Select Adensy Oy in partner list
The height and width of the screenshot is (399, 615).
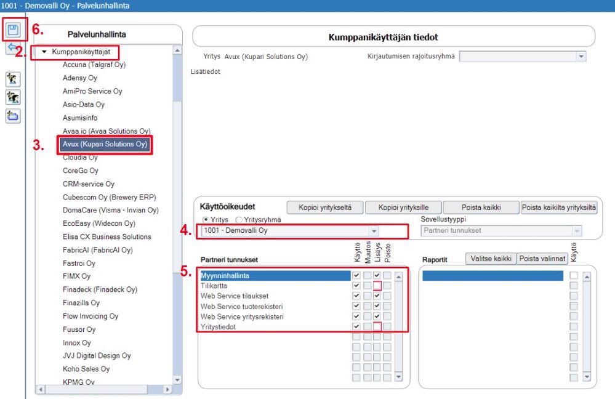[x=80, y=78]
